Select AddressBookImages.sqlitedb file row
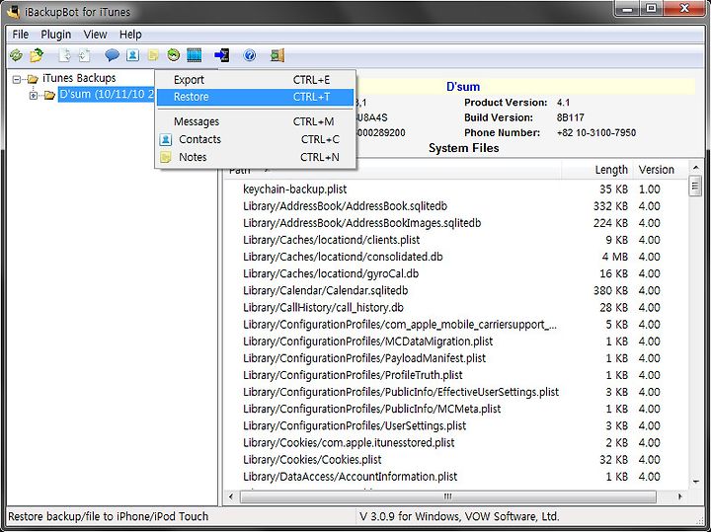The height and width of the screenshot is (532, 711). 456,223
